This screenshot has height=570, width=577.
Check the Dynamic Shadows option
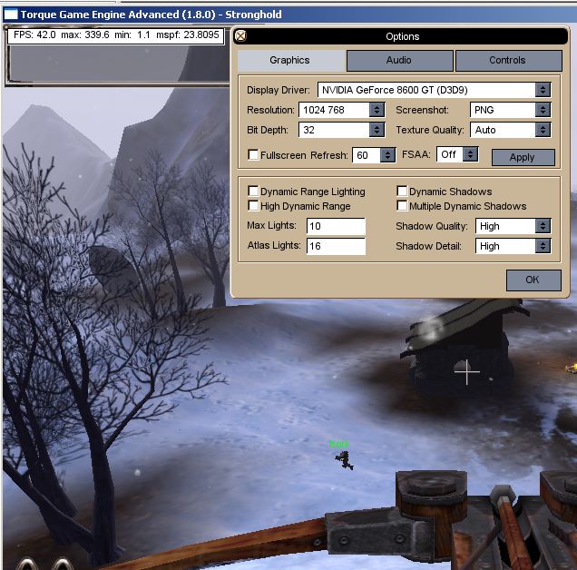(402, 191)
